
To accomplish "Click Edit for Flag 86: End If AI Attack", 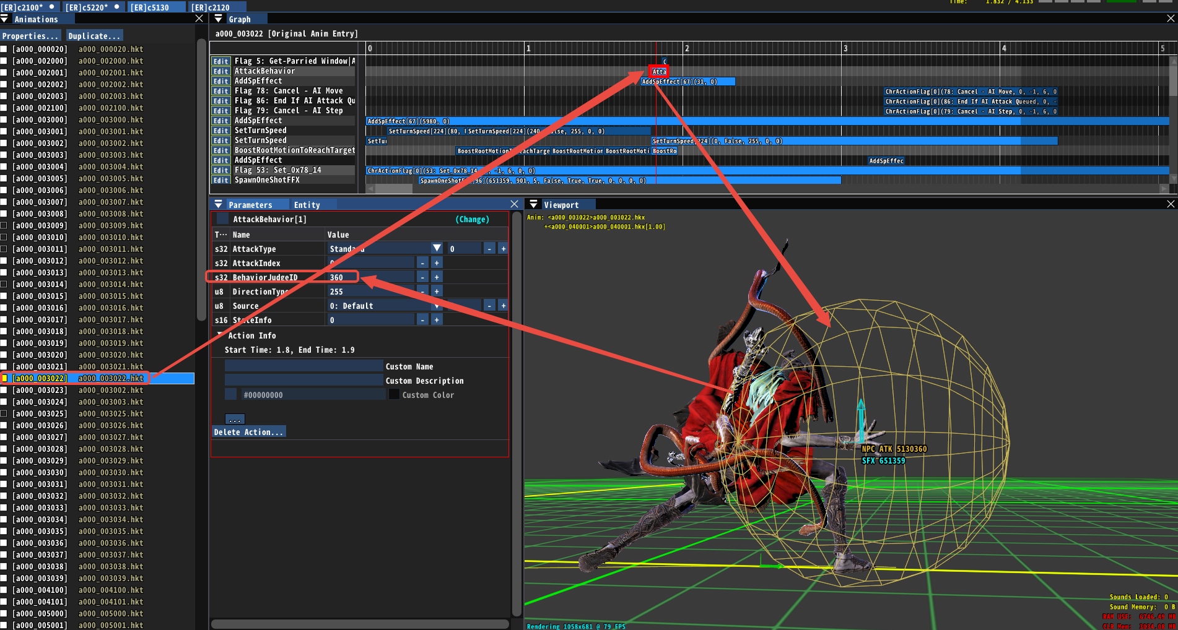I will pyautogui.click(x=220, y=101).
